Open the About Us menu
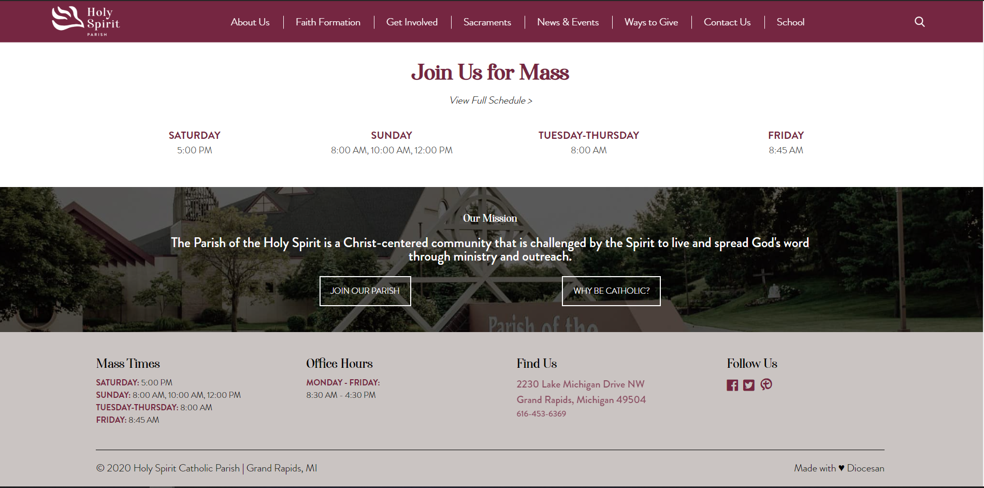The width and height of the screenshot is (984, 488). coord(250,22)
